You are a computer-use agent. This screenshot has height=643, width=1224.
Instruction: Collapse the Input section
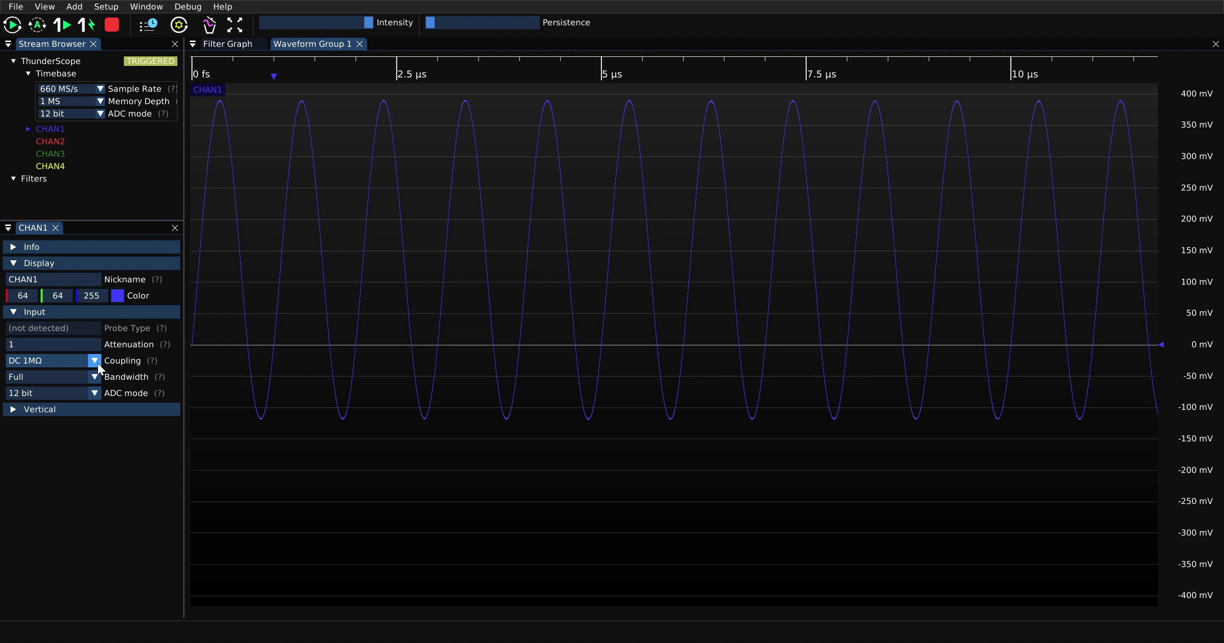click(92, 312)
